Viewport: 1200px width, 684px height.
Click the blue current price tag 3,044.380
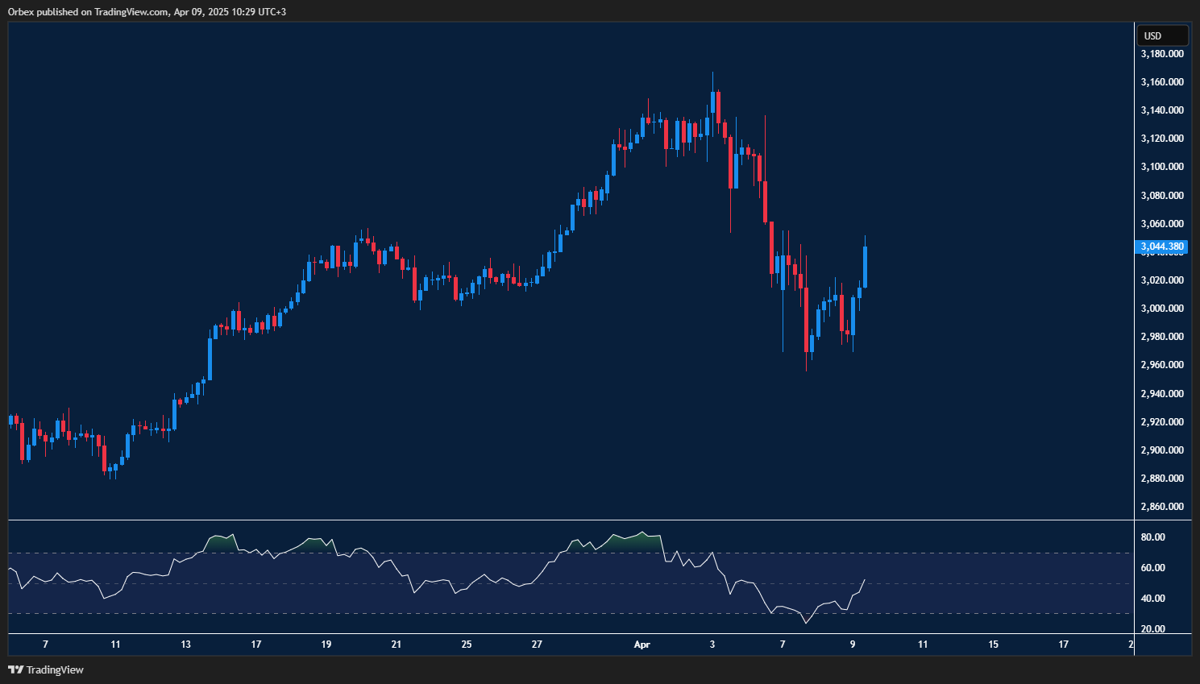click(x=1162, y=247)
